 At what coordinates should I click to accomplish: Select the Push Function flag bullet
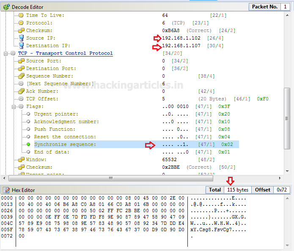(28, 129)
